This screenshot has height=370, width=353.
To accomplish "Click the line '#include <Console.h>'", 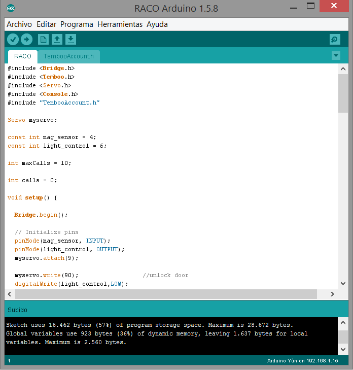I will pyautogui.click(x=43, y=94).
